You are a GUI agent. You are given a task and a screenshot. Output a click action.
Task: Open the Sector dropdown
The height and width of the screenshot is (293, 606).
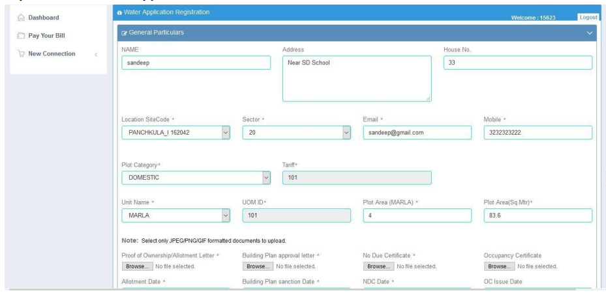[x=346, y=132]
